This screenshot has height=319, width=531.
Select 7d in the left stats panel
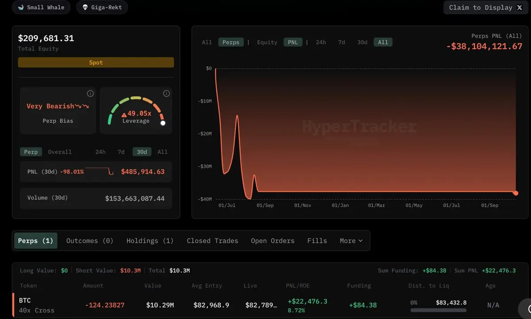[x=121, y=152]
